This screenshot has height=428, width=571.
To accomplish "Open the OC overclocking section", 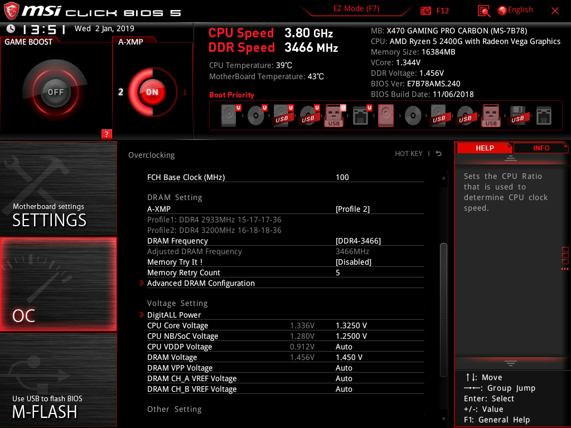I will (x=58, y=285).
